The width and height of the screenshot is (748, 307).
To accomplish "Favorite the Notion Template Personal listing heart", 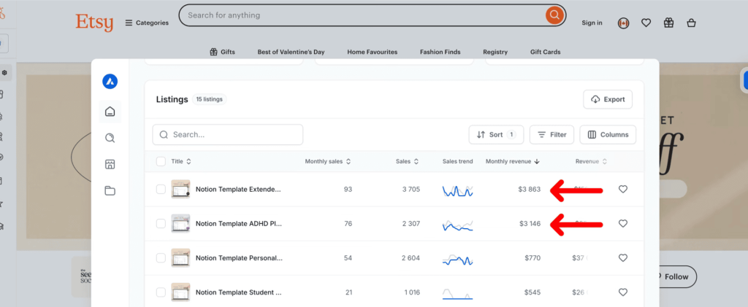I will click(x=622, y=258).
